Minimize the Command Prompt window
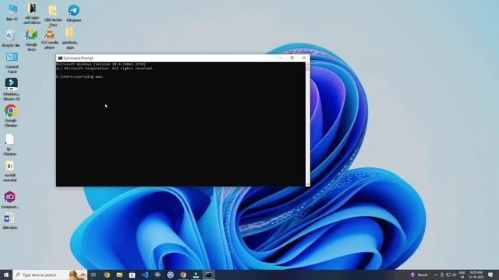Image resolution: width=499 pixels, height=280 pixels. (x=281, y=58)
